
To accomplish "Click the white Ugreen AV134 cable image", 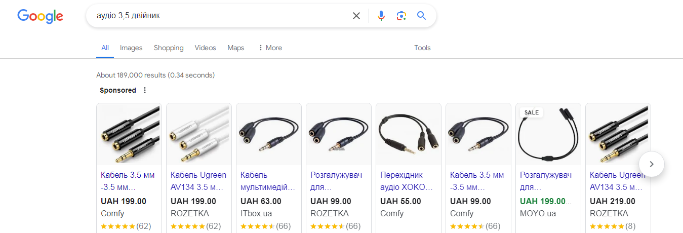I will coord(199,134).
